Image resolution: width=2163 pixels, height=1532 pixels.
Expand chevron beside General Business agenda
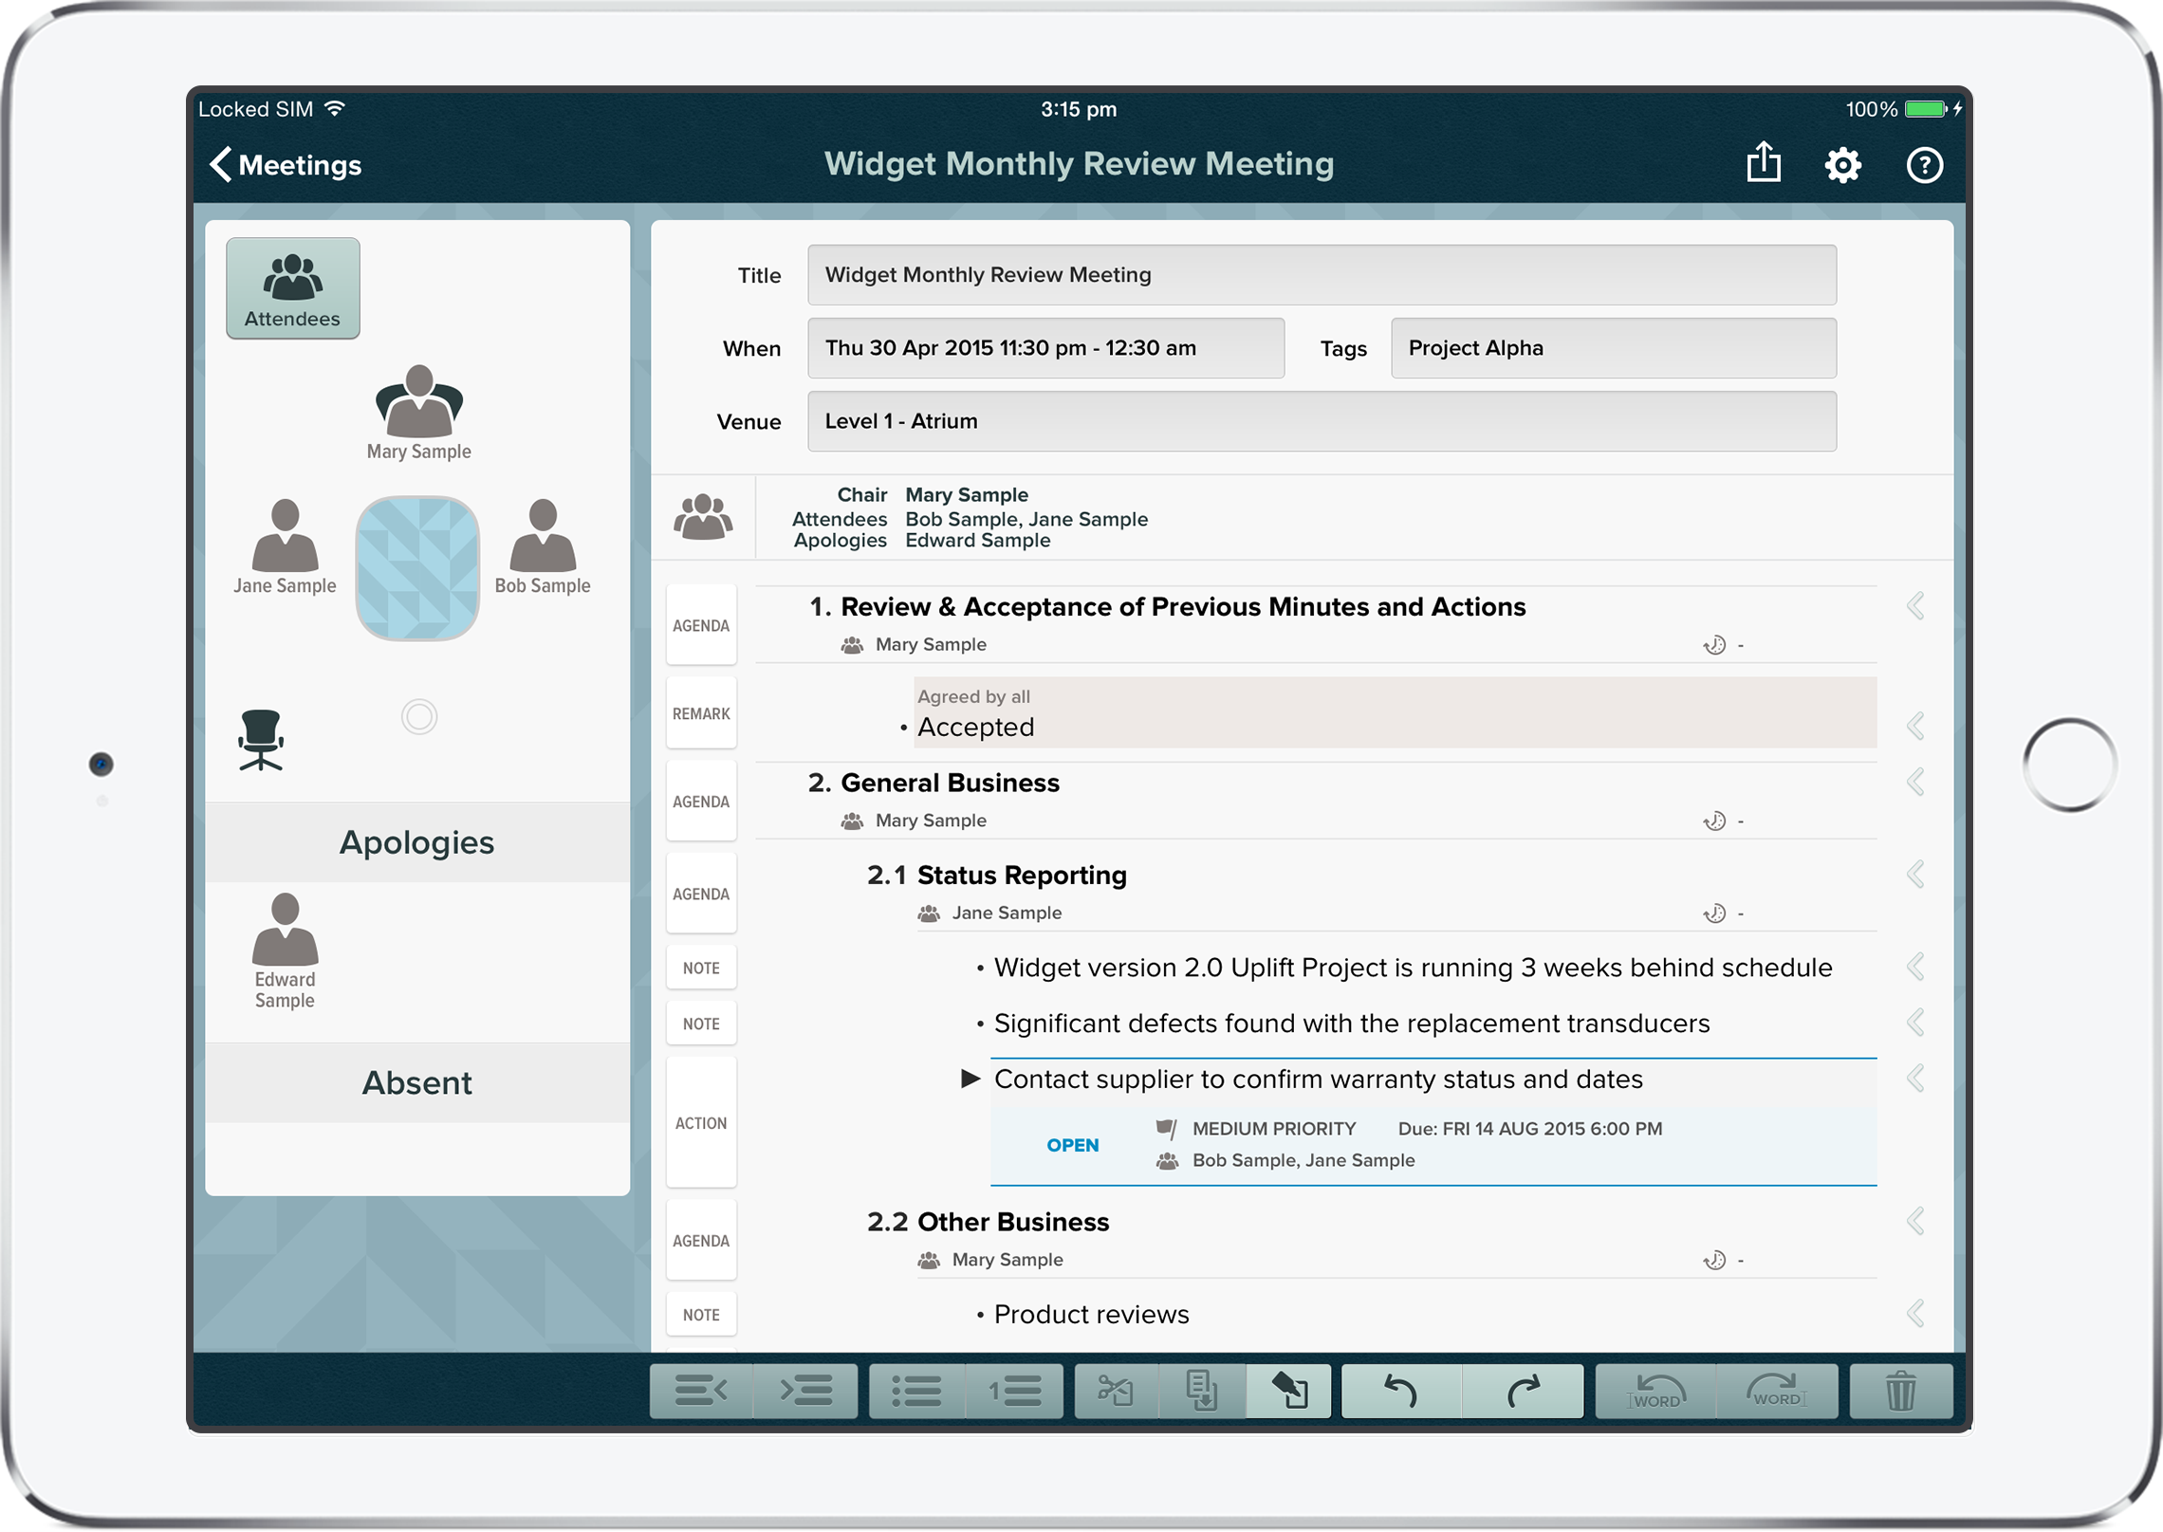click(x=1915, y=783)
